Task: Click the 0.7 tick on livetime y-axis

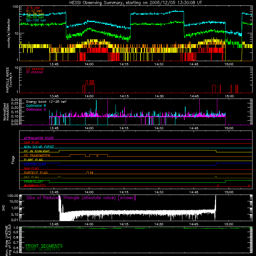Action: pyautogui.click(x=16, y=243)
